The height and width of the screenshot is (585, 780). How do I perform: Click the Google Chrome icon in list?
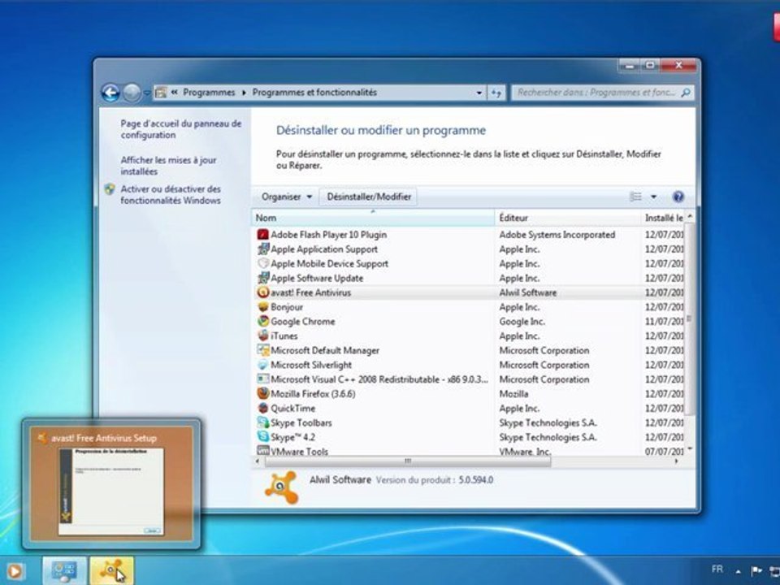pyautogui.click(x=262, y=322)
